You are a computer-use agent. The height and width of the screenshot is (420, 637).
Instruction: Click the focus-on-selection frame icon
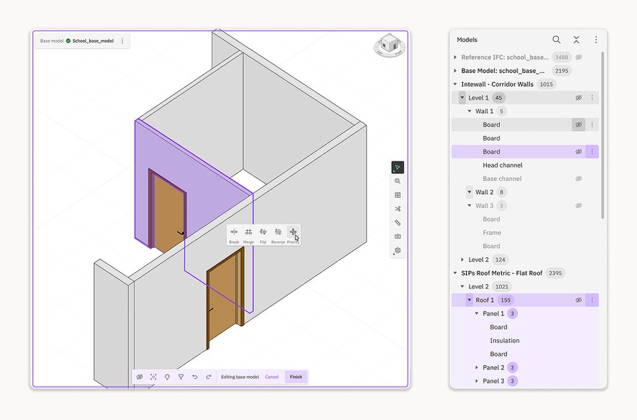pyautogui.click(x=153, y=377)
